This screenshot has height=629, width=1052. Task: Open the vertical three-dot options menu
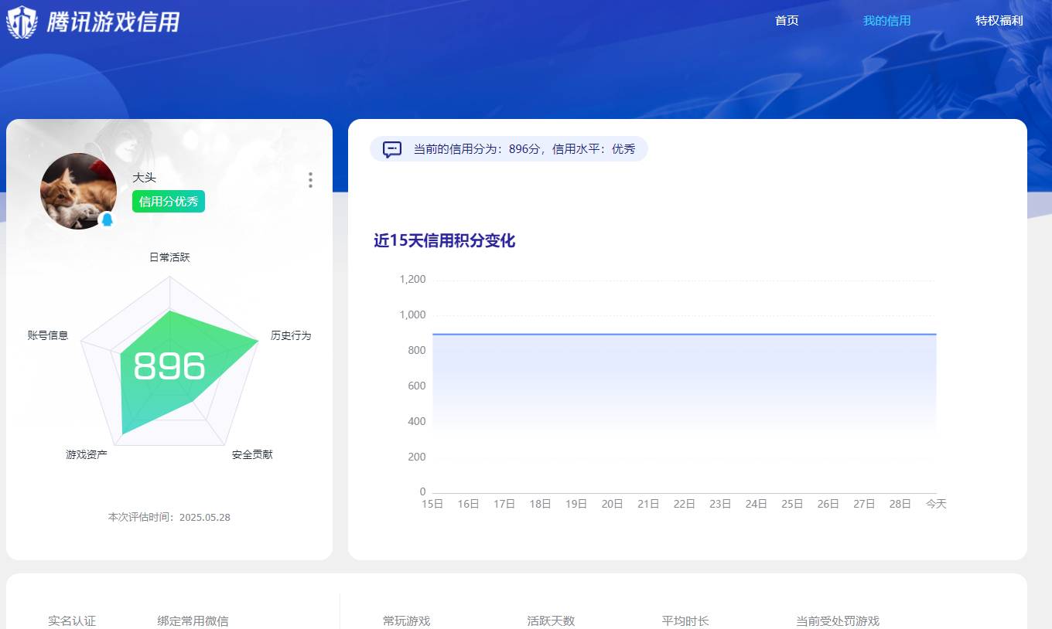coord(310,180)
